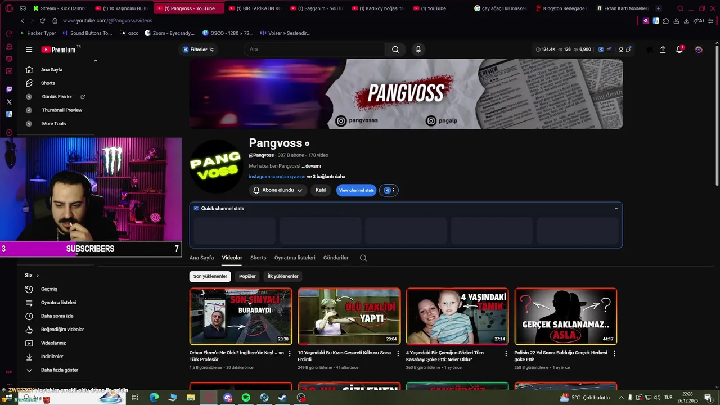Click the magnifier search button beside Ara
This screenshot has width=720, height=405.
(x=395, y=49)
